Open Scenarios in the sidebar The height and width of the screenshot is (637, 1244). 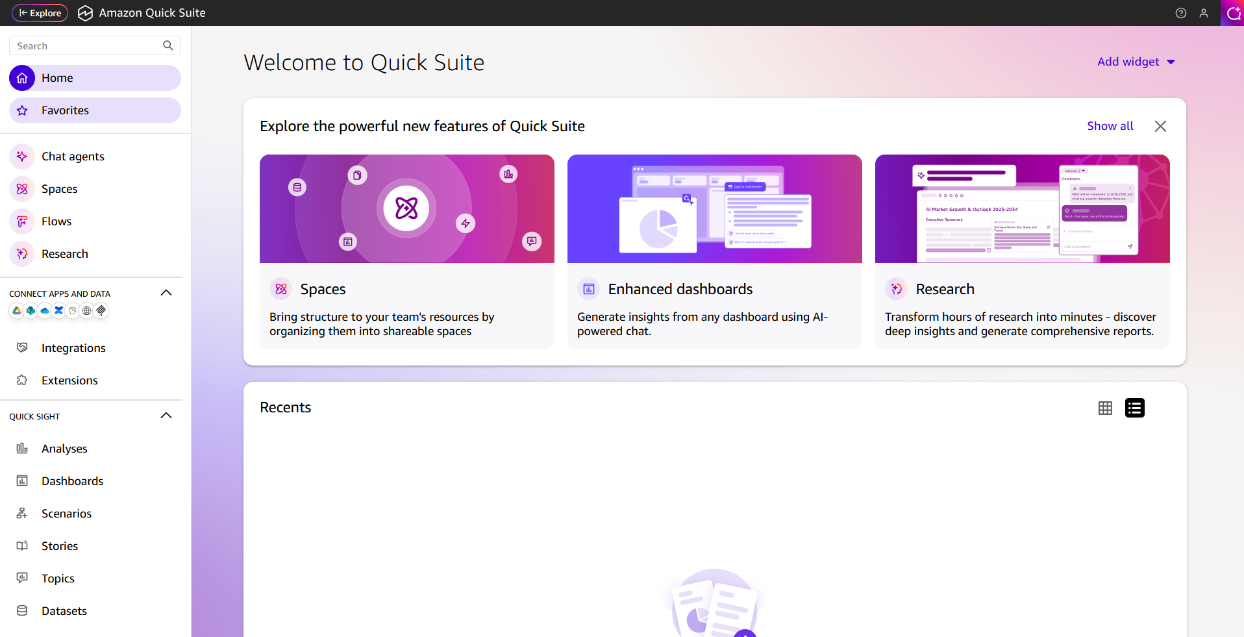tap(95, 514)
